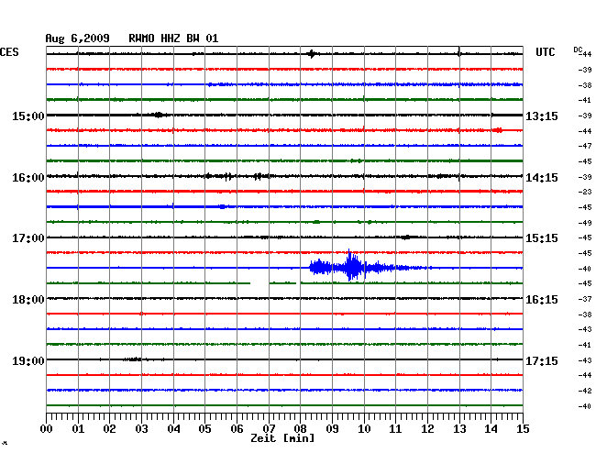Click the '04' minute axis label
The width and height of the screenshot is (596, 453).
173,429
